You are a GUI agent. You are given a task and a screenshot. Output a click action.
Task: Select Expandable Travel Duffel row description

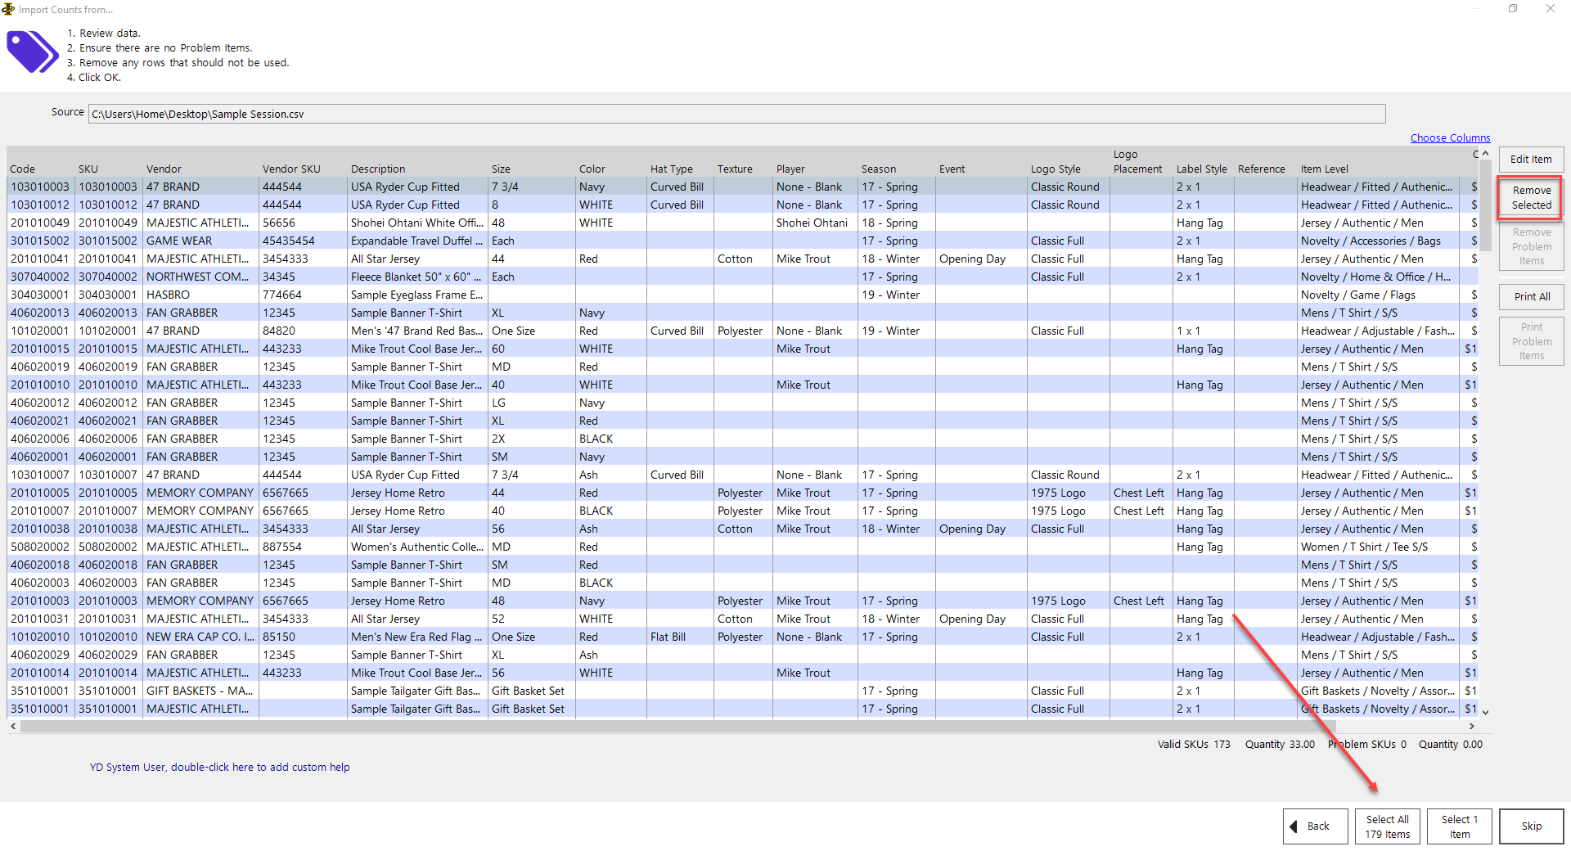click(417, 241)
